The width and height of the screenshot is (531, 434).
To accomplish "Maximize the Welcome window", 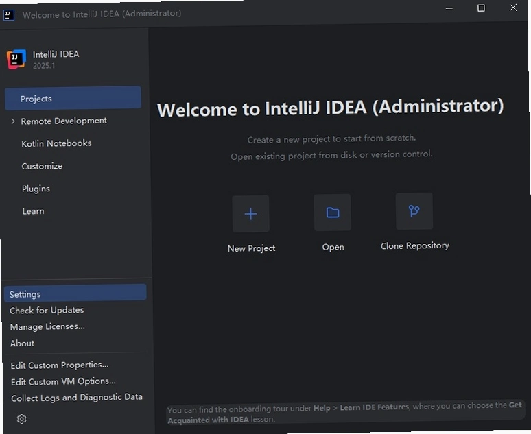I will click(481, 8).
